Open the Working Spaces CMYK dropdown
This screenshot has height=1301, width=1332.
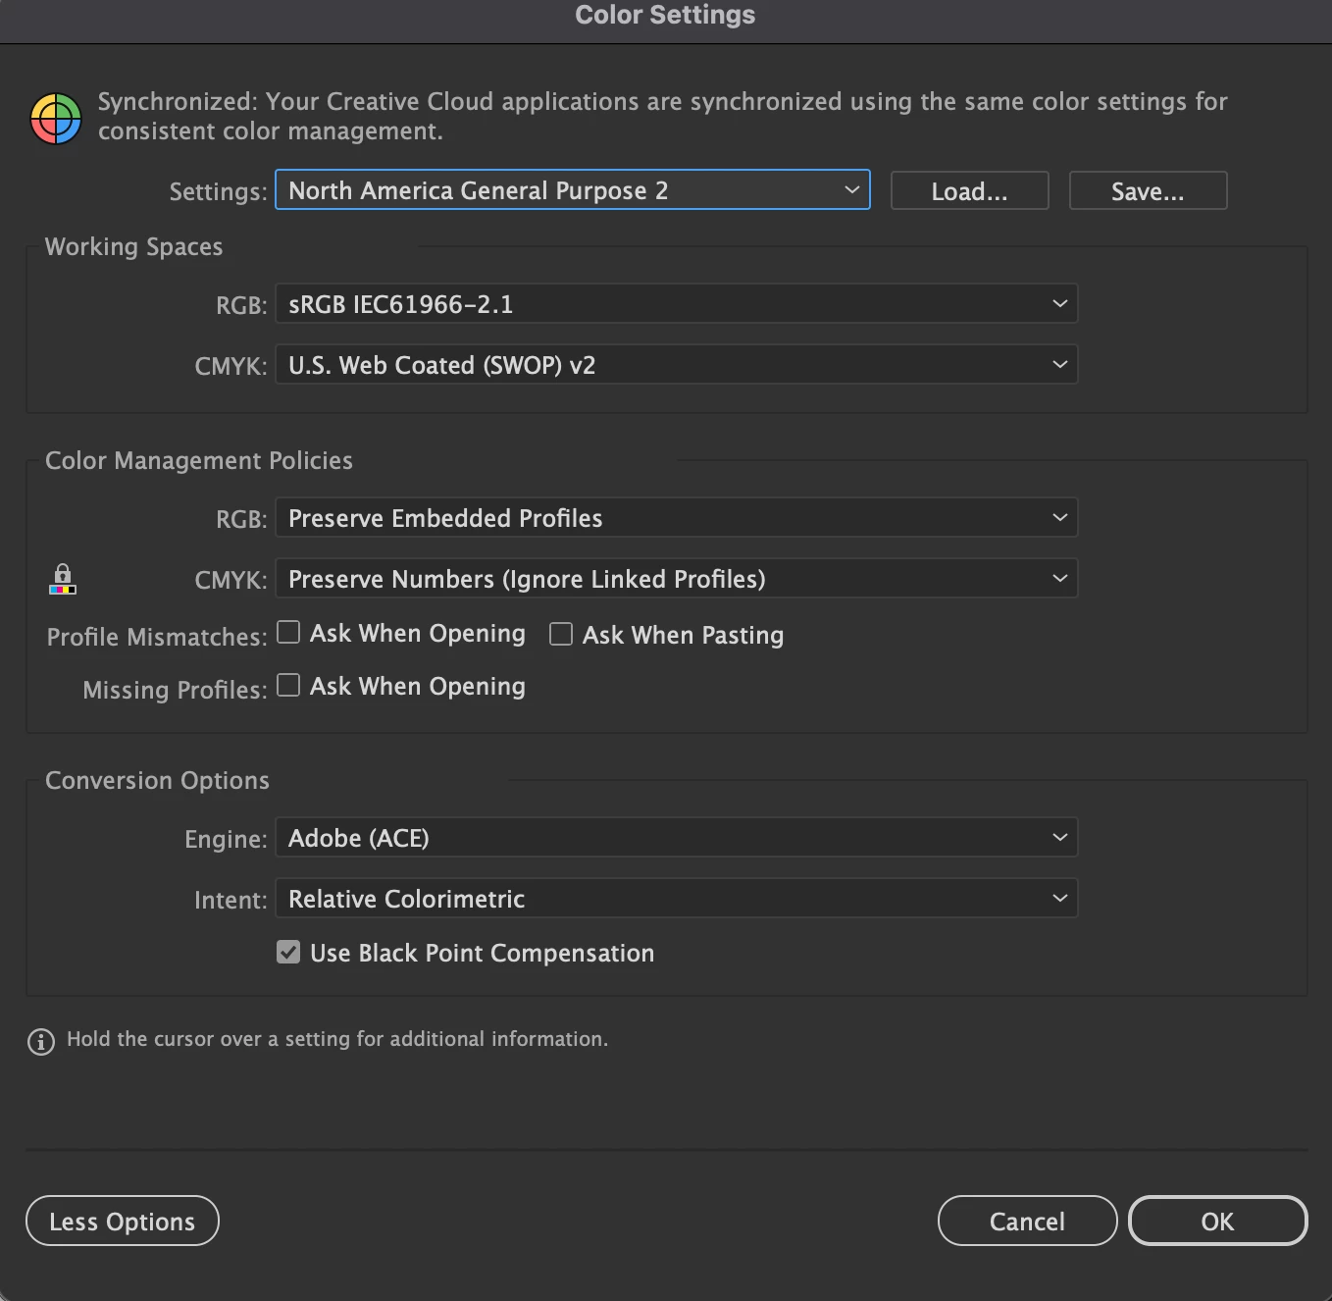677,364
